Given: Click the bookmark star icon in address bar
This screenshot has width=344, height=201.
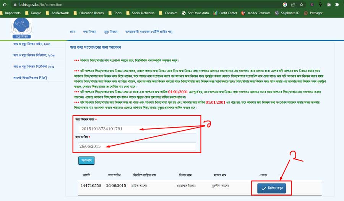Looking at the screenshot, I should (x=302, y=5).
